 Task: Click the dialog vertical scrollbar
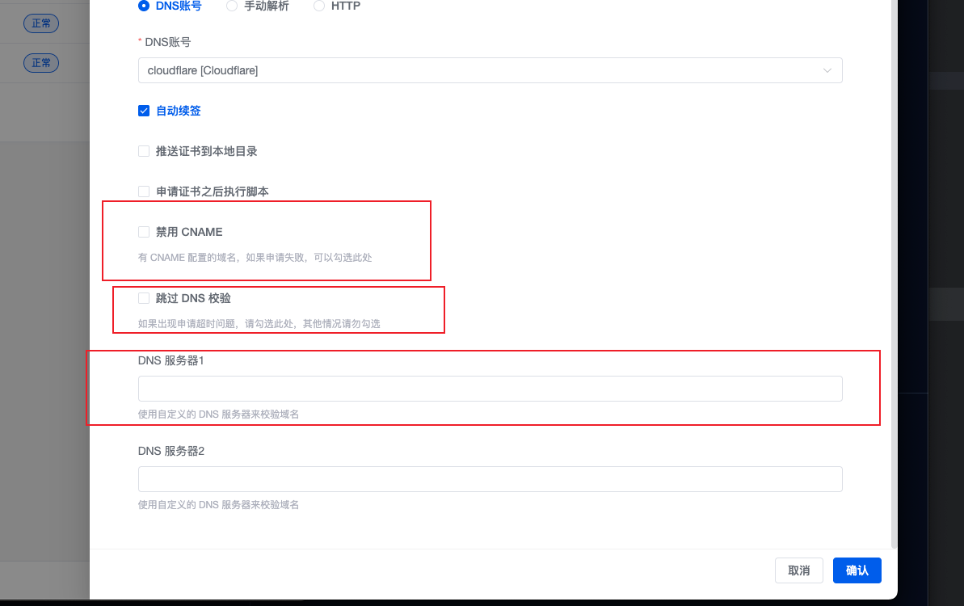pos(894,273)
